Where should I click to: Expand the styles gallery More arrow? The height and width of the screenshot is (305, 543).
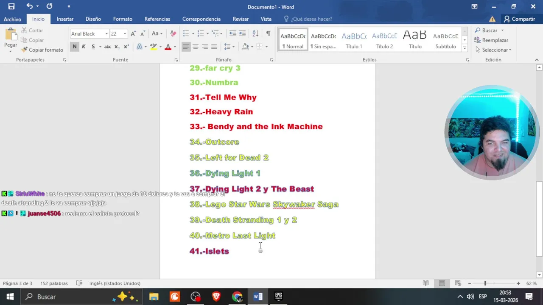[x=465, y=48]
